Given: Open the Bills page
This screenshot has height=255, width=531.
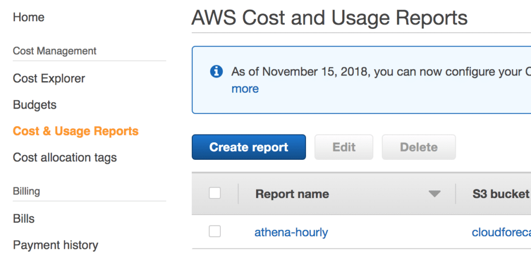Looking at the screenshot, I should [24, 218].
